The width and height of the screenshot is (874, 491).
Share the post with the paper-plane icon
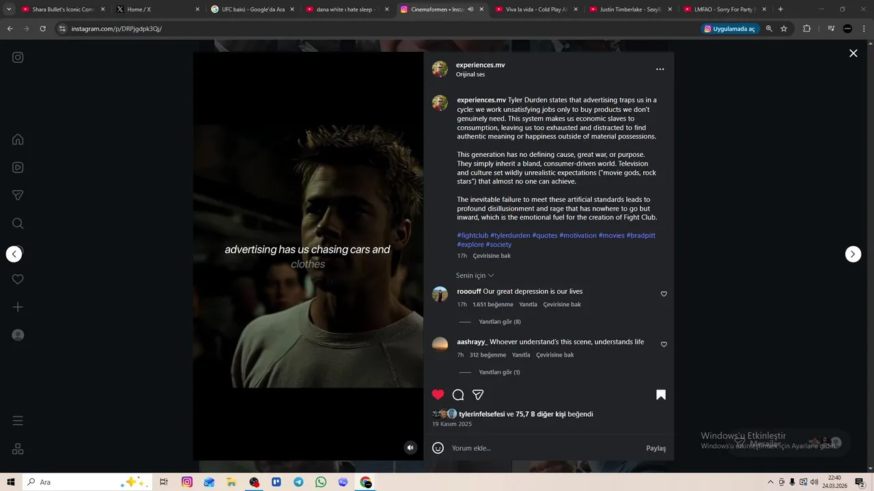478,394
